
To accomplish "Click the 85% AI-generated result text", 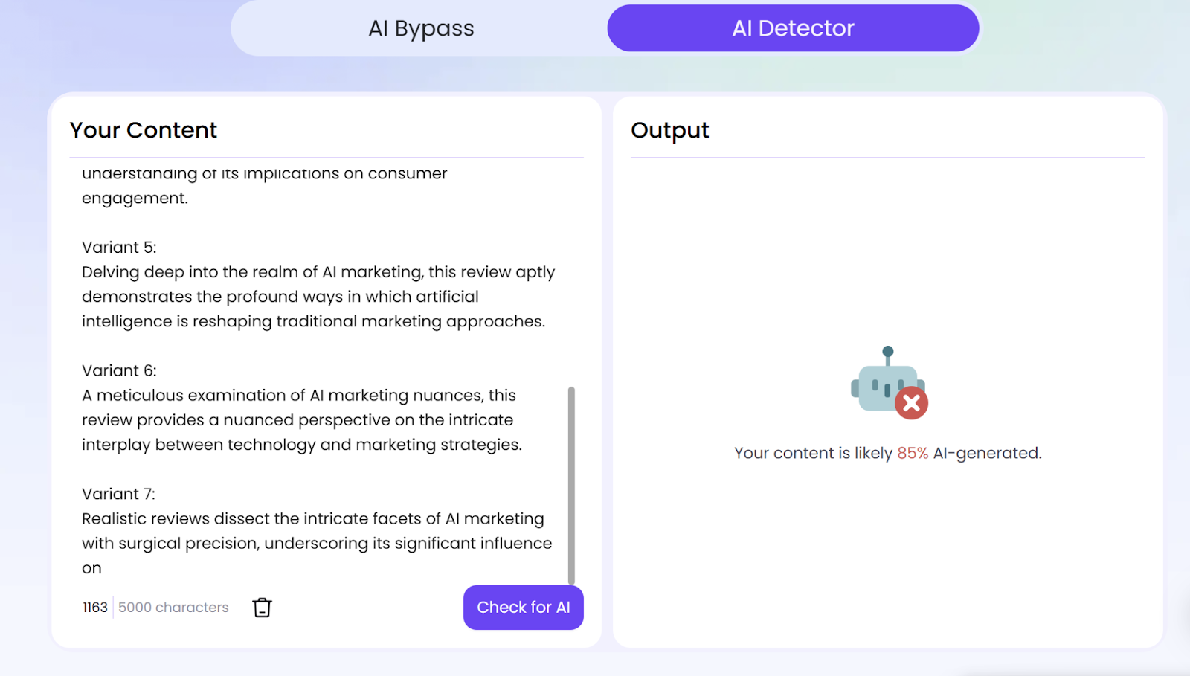I will (x=887, y=452).
